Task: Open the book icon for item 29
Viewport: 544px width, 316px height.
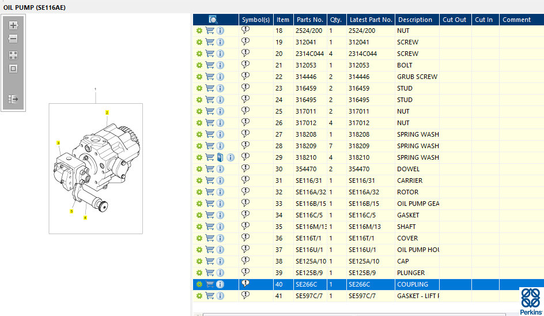Action: (220, 157)
